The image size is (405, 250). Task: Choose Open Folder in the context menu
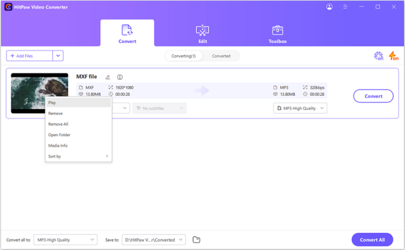[x=78, y=135]
